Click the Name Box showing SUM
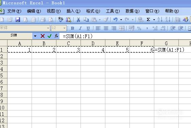Screen dimensions: 191x128 click(16, 36)
